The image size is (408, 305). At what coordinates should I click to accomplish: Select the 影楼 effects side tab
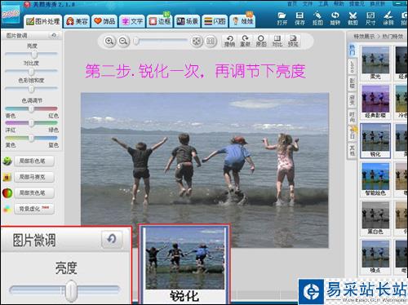point(353,83)
